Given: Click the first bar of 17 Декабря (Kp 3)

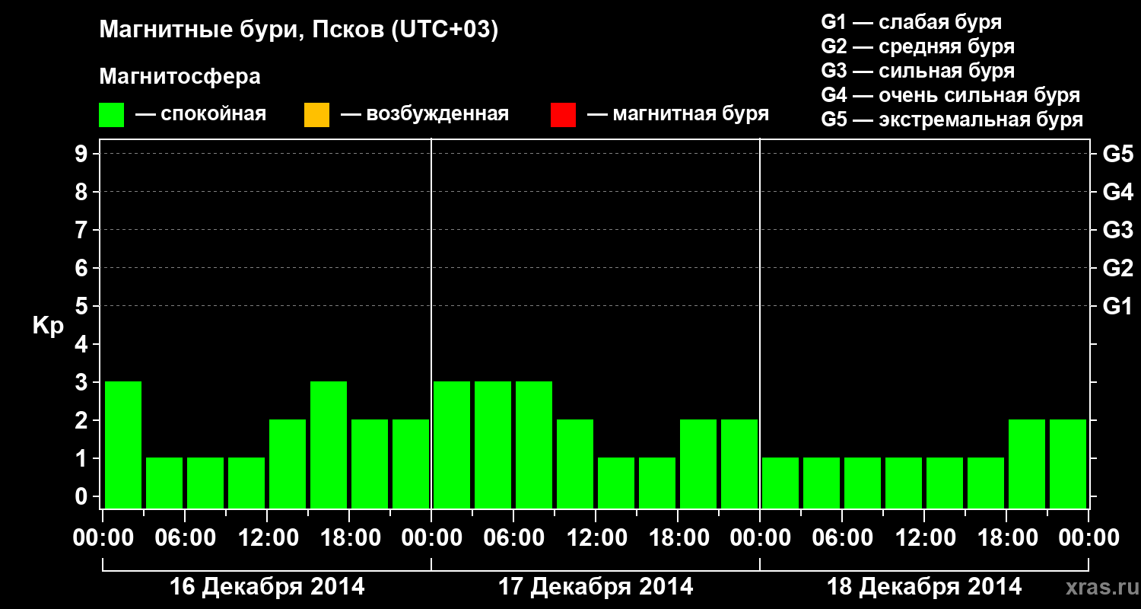Looking at the screenshot, I should click(452, 445).
